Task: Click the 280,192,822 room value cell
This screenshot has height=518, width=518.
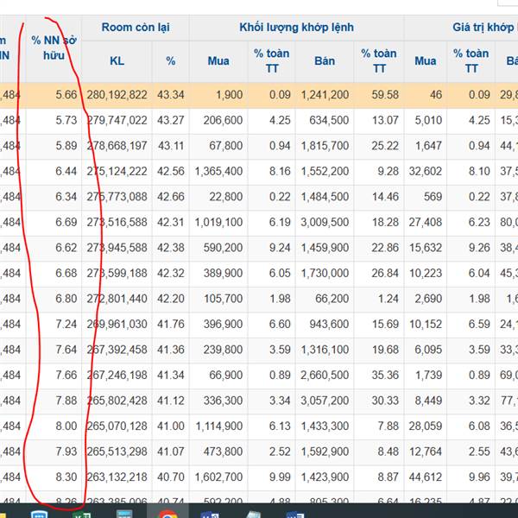Action: [x=117, y=95]
